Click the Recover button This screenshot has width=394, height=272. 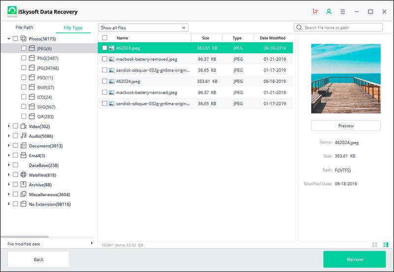355,259
